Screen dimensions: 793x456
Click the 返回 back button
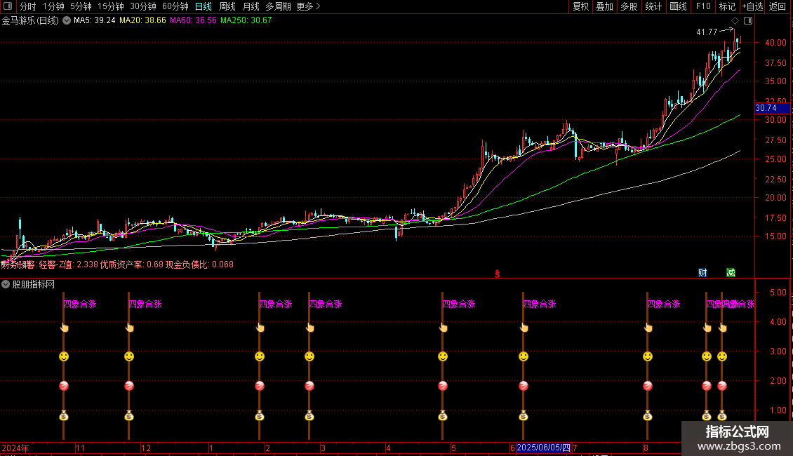(x=778, y=6)
